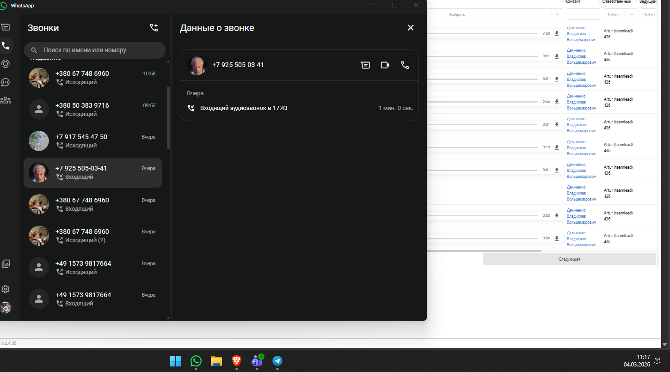
Task: Open the media gallery icon in sidebar
Action: tap(6, 264)
